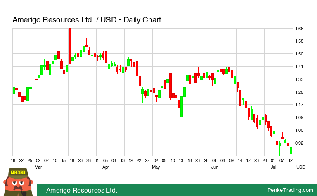Click the chart title Amerigo Resources Ltd. / USD
The width and height of the screenshot is (317, 196).
(x=87, y=20)
